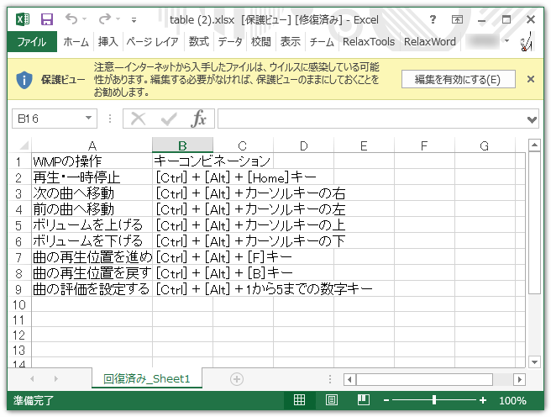The width and height of the screenshot is (551, 417).
Task: Open the undo history dropdown arrow
Action: pos(84,19)
